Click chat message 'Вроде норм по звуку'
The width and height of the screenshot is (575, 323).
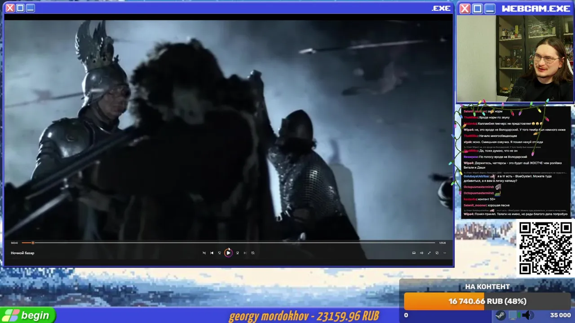pos(493,118)
